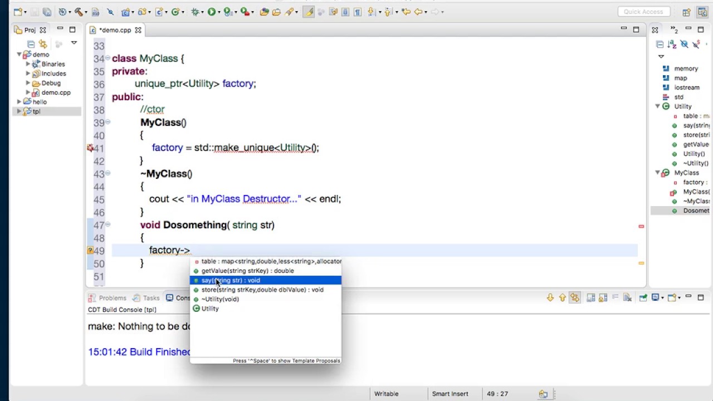The height and width of the screenshot is (401, 713).
Task: Choose ~Utility(void) completion proposal
Action: click(266, 299)
